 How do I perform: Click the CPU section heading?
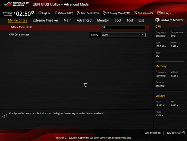pyautogui.click(x=158, y=27)
